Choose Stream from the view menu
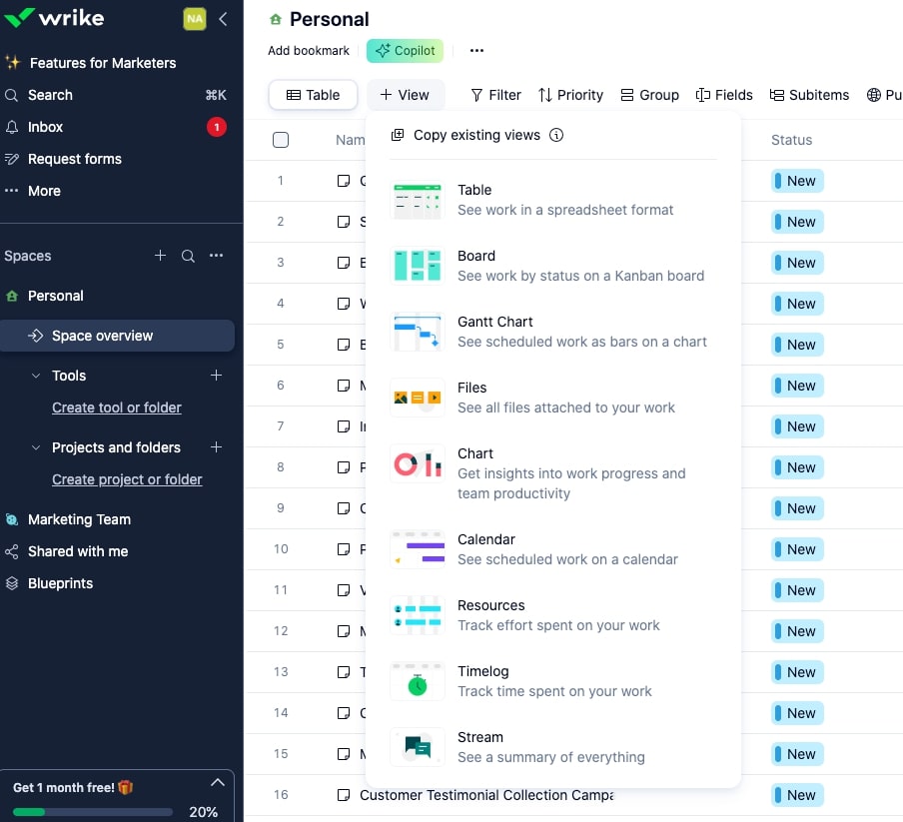 (417, 746)
